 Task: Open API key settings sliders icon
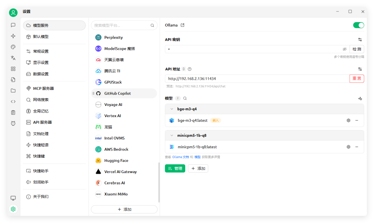(360, 40)
